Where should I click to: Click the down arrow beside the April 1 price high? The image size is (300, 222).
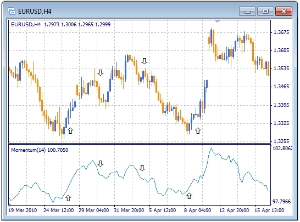coord(145,61)
